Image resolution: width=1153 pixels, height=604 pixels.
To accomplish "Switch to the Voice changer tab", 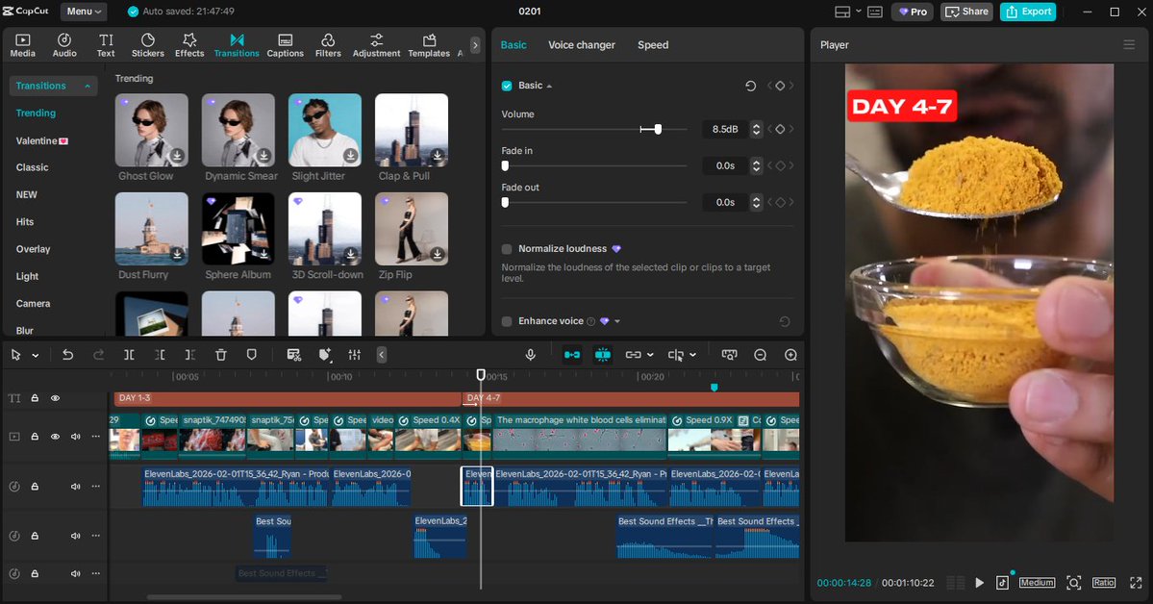I will [x=581, y=44].
